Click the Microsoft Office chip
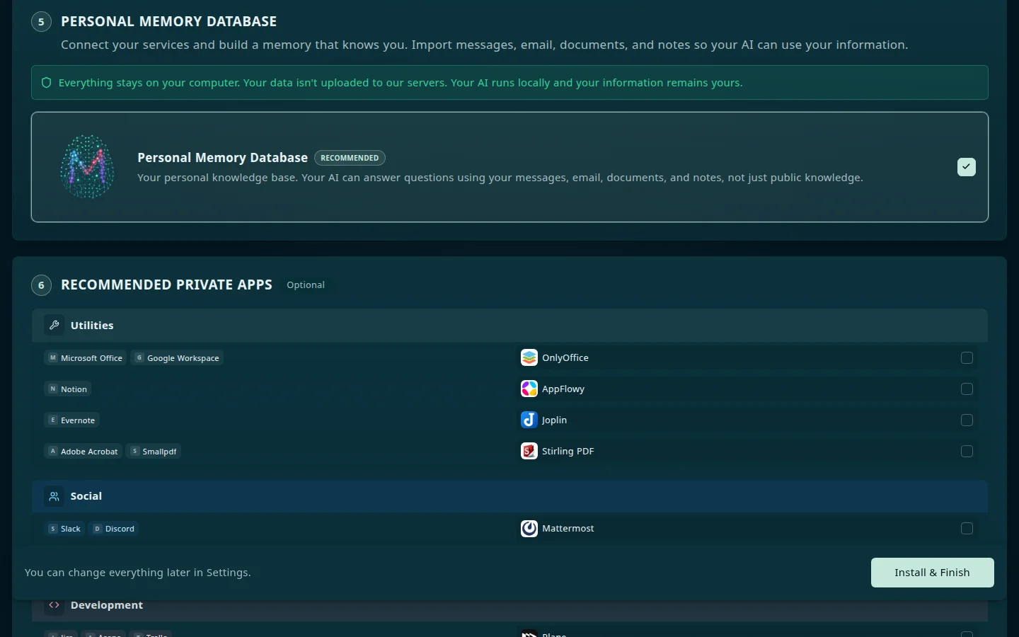Screen dimensions: 1019x637 pos(85,358)
